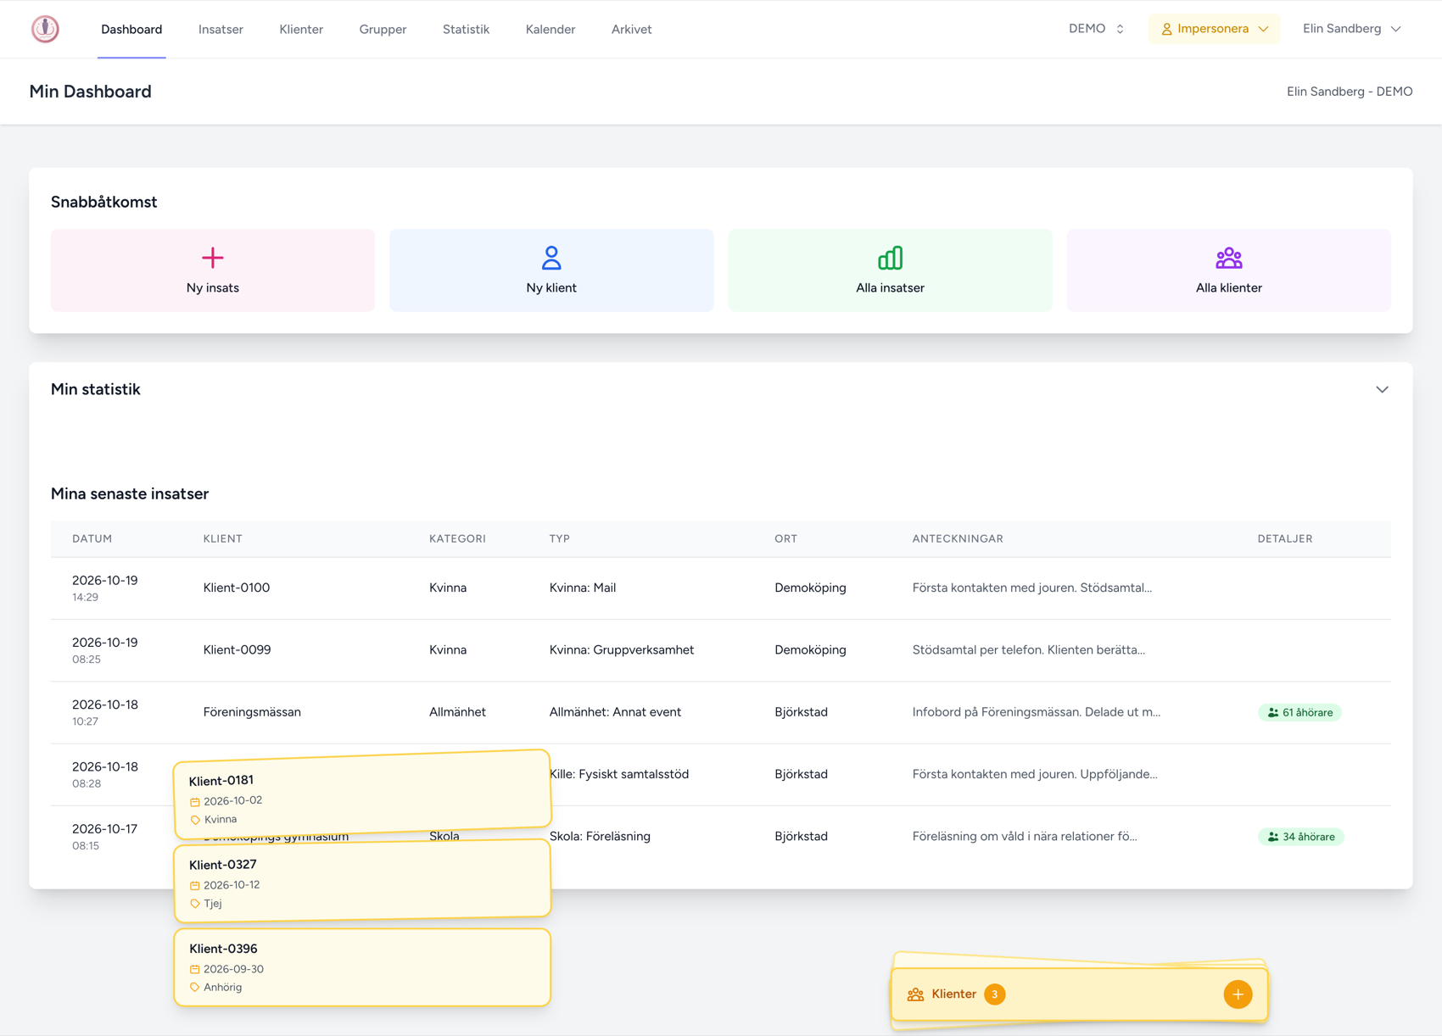Viewport: 1442px width, 1036px height.
Task: Click the group icon for Alla klienter
Action: 1228,258
